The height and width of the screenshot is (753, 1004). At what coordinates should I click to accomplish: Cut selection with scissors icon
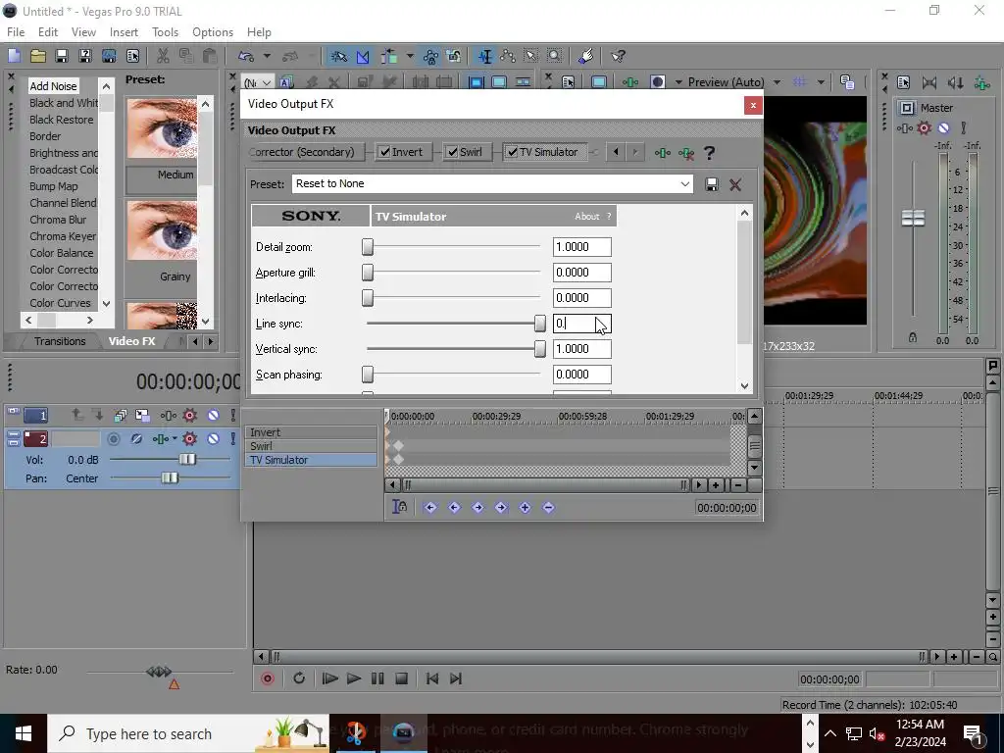pyautogui.click(x=163, y=56)
